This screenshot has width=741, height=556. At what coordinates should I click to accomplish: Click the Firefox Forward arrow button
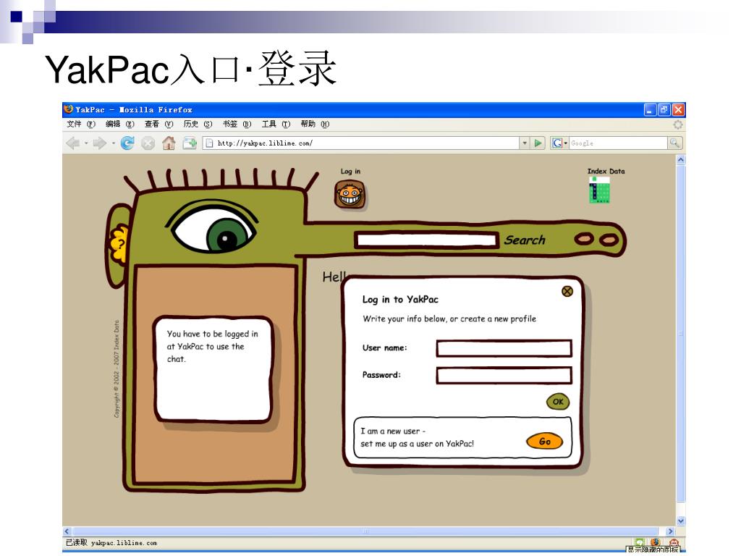(99, 143)
